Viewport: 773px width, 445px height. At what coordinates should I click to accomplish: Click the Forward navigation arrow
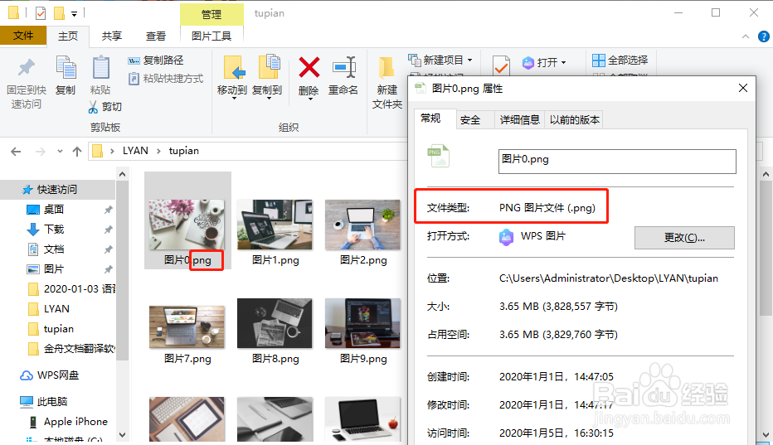[40, 152]
